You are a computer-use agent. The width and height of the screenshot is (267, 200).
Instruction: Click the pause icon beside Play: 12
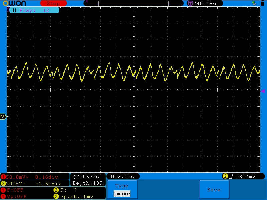click(x=14, y=10)
